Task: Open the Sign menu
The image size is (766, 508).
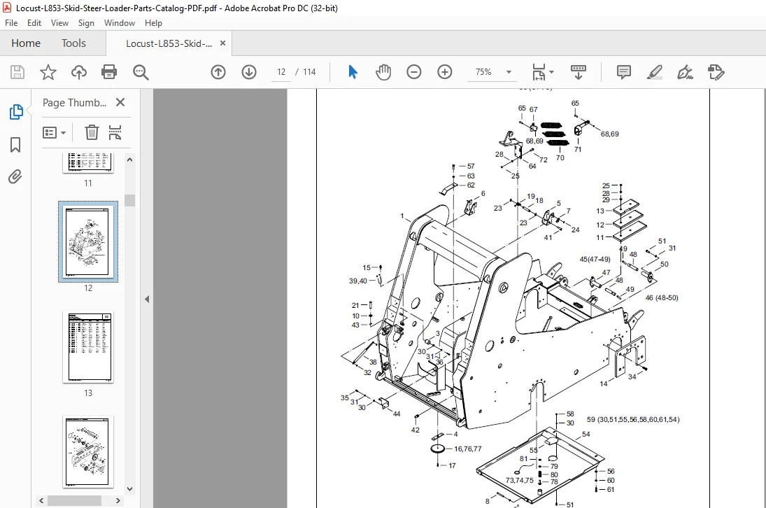Action: [86, 23]
